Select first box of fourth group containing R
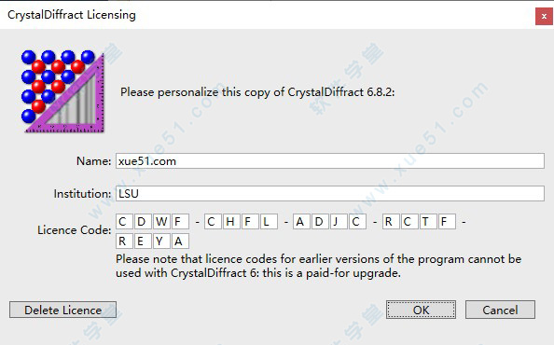 coord(391,222)
